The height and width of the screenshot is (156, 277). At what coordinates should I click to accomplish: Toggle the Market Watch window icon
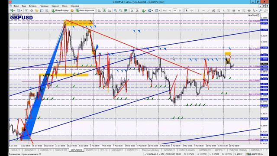coord(26,10)
